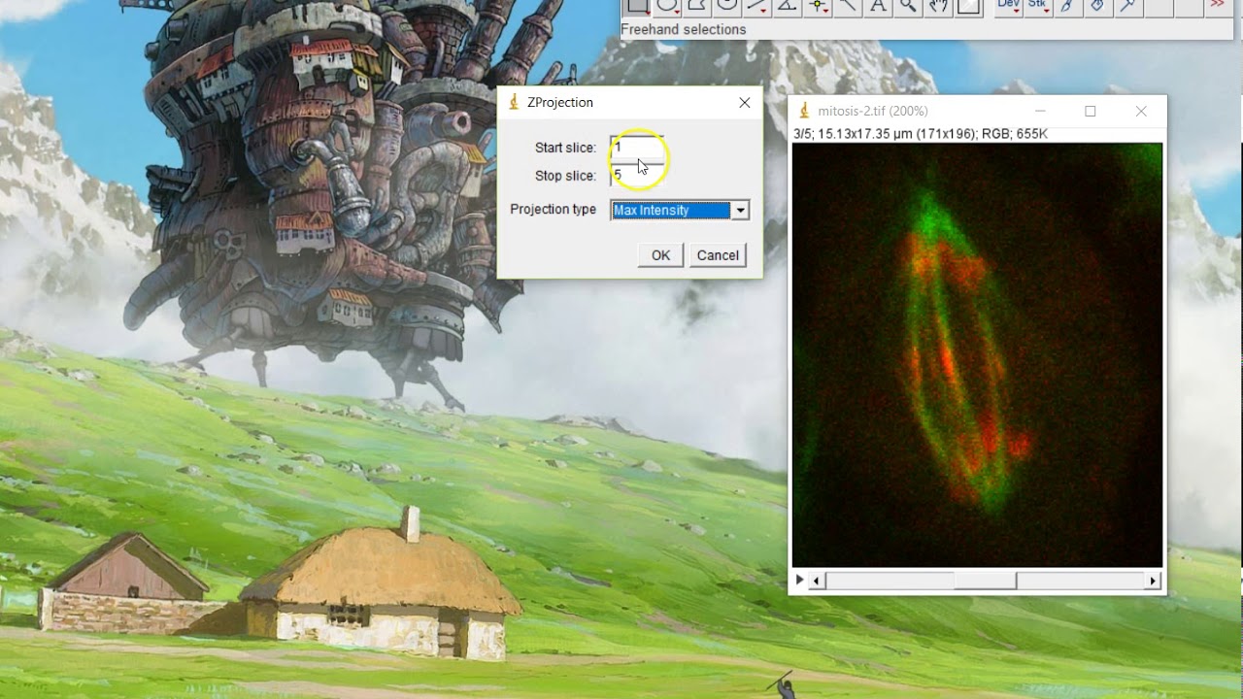Close the mitosis-2.tif window

1141,112
